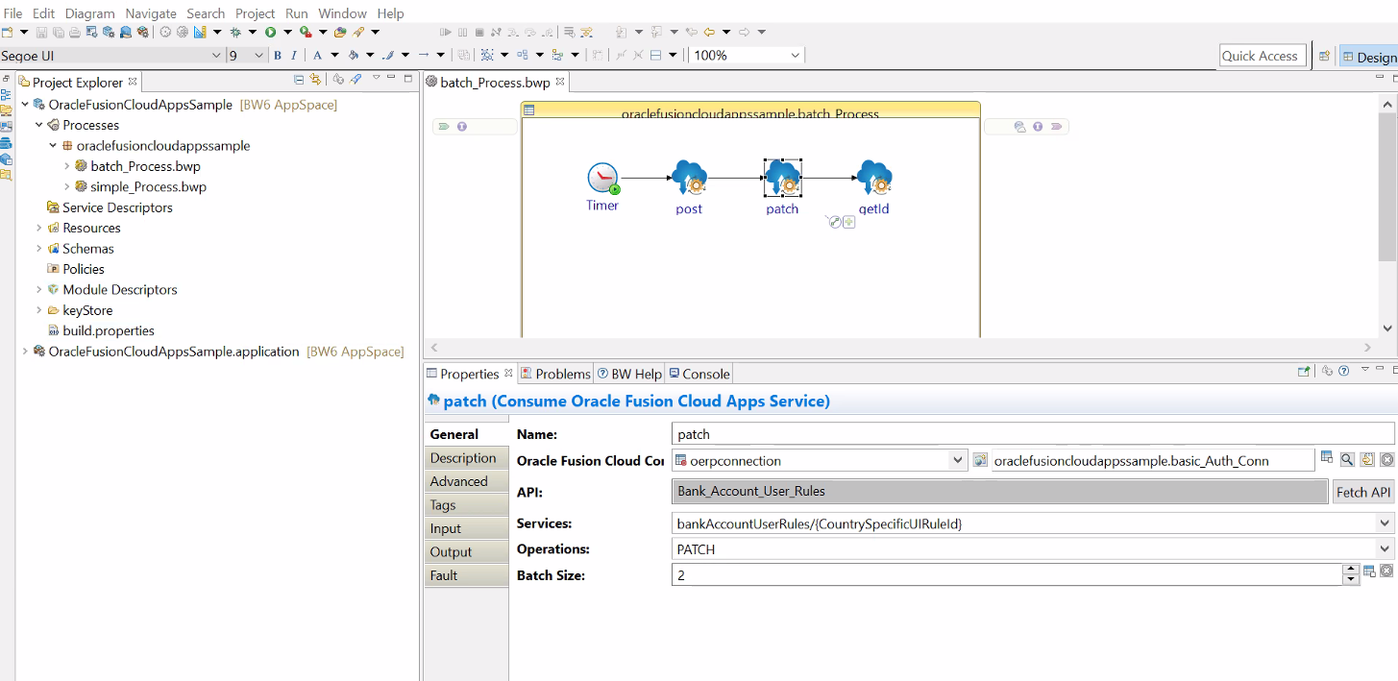Collapse the Processes tree node
Screen dimensions: 1398x681
point(38,125)
